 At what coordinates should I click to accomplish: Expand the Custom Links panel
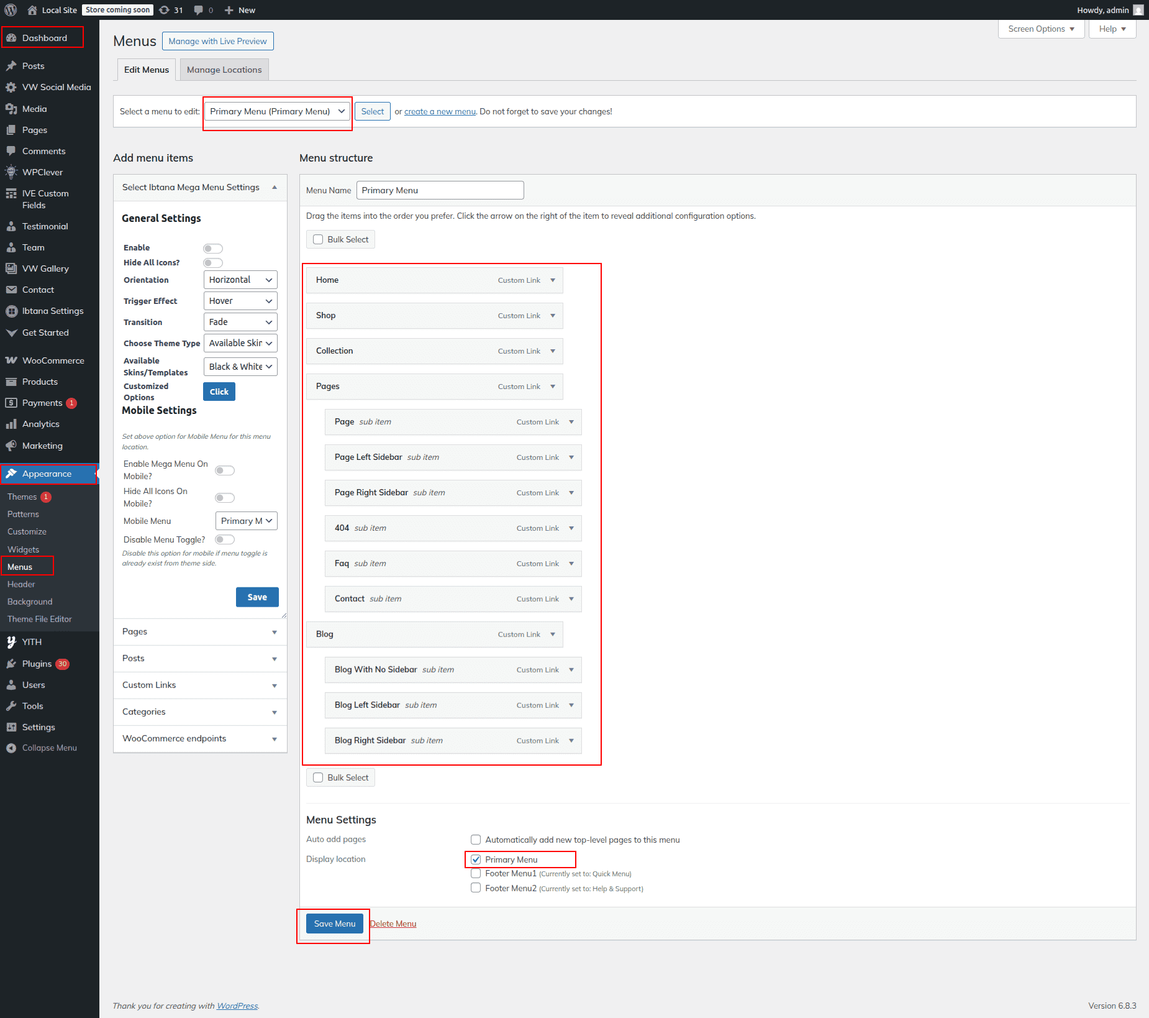pos(200,685)
